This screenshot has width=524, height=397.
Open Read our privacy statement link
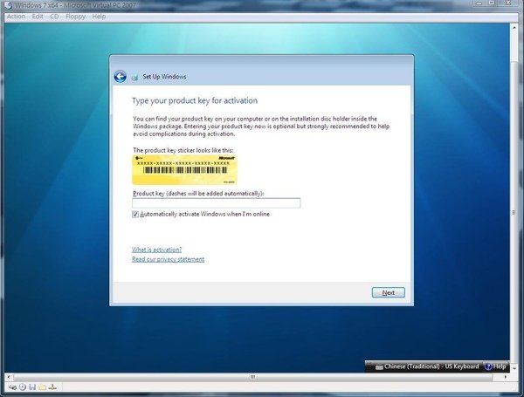click(168, 259)
